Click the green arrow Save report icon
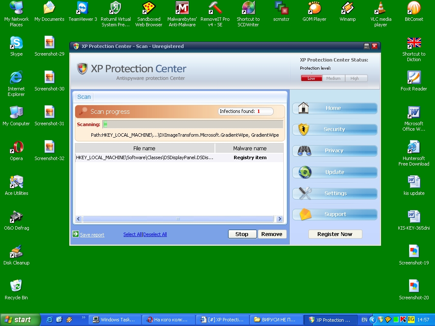The width and height of the screenshot is (435, 326). point(76,234)
